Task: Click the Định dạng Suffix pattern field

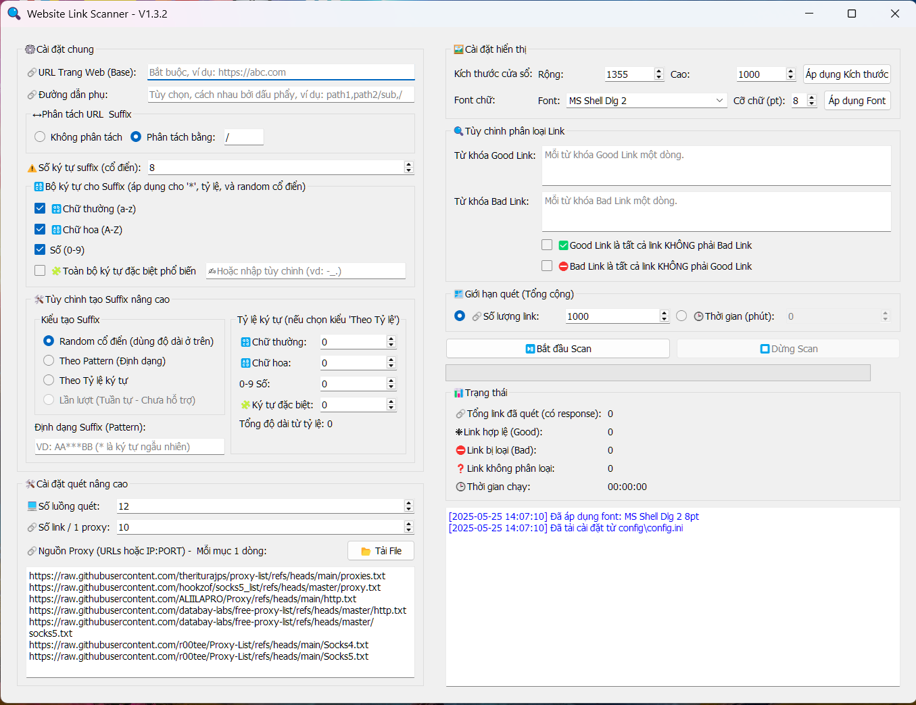Action: [x=130, y=447]
